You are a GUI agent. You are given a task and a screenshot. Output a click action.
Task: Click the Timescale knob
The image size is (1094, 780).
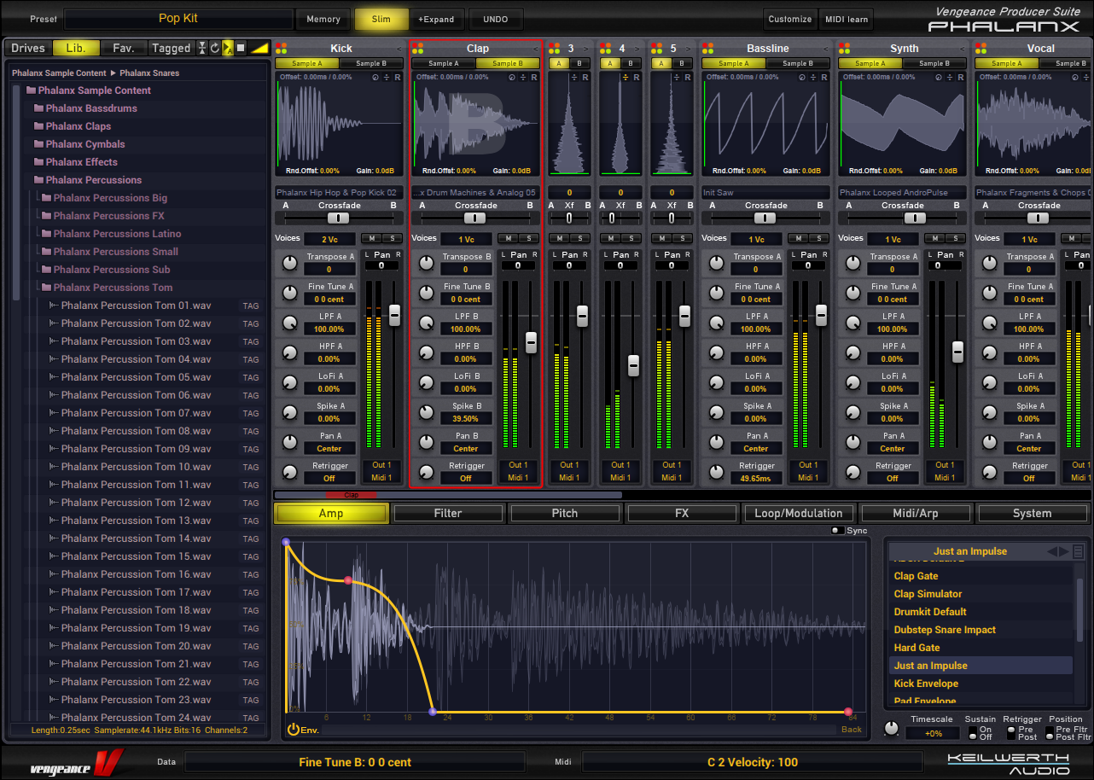point(892,728)
